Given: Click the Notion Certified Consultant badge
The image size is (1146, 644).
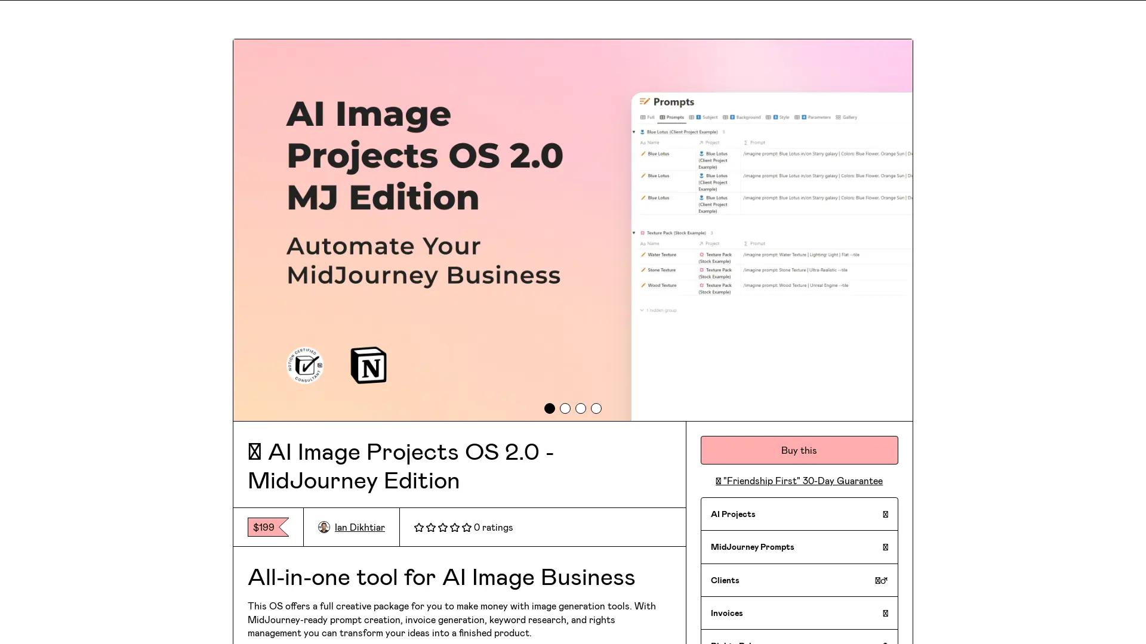Looking at the screenshot, I should [x=306, y=366].
